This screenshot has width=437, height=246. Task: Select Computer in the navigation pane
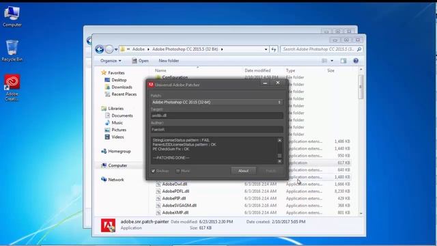tap(117, 165)
